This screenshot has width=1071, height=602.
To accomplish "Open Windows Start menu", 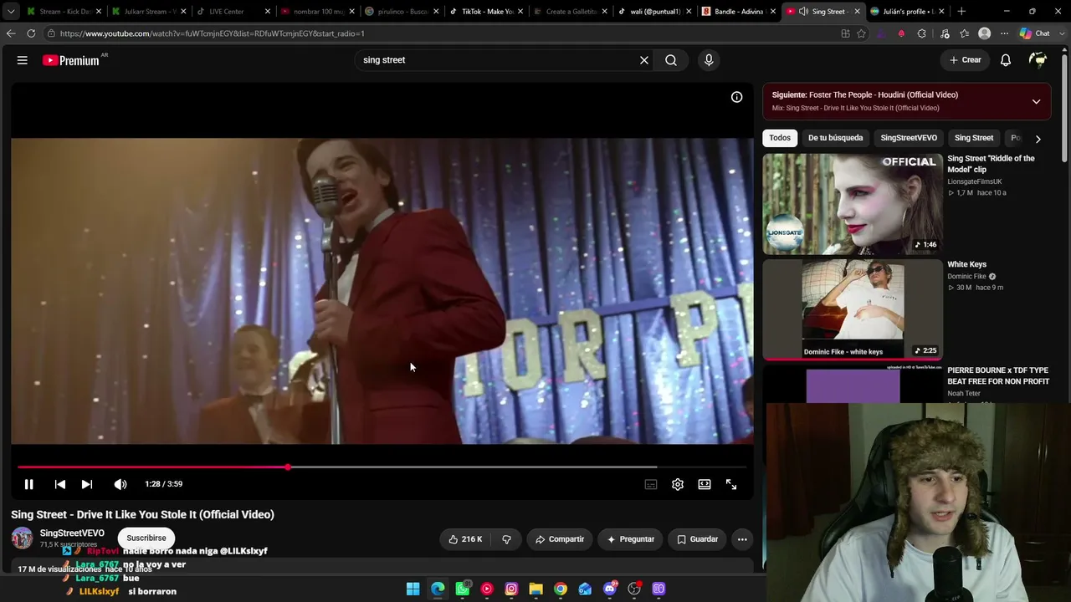I will [413, 589].
